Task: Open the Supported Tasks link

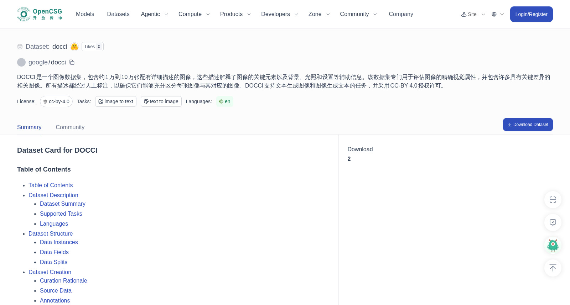Action: click(x=61, y=214)
